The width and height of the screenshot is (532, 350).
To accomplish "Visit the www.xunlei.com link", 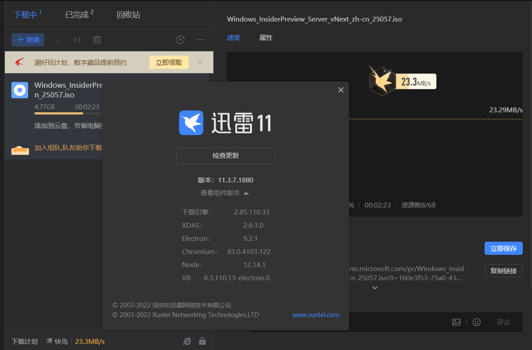I will pos(316,314).
